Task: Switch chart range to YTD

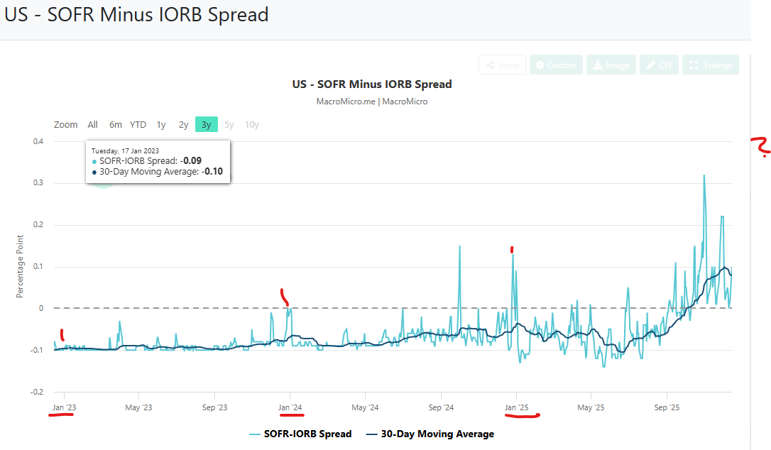Action: [138, 125]
